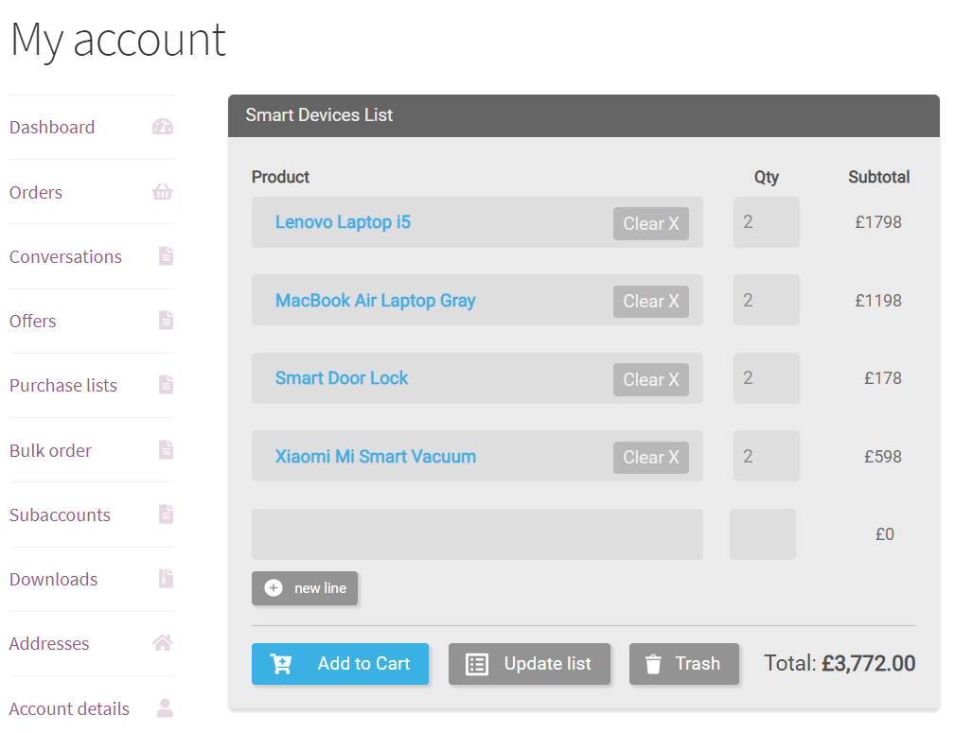Open Account details

pyautogui.click(x=92, y=708)
